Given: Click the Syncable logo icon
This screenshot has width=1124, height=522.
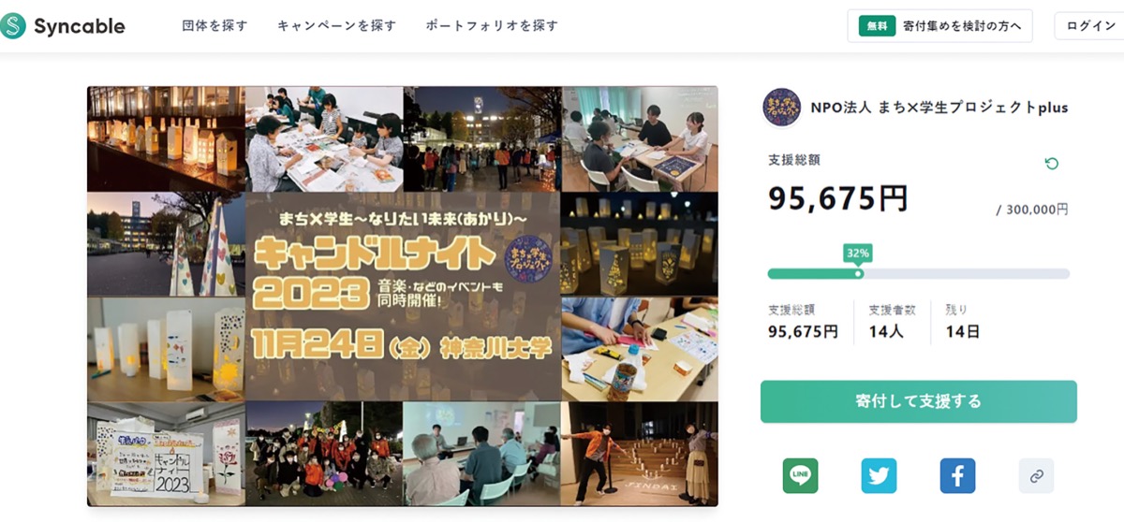Looking at the screenshot, I should (x=13, y=26).
